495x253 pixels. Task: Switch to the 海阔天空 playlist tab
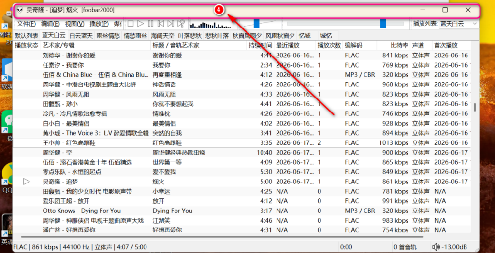pyautogui.click(x=162, y=35)
